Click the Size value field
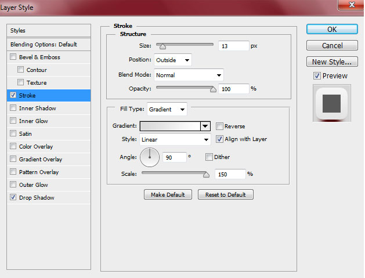The height and width of the screenshot is (278, 365). pyautogui.click(x=234, y=46)
